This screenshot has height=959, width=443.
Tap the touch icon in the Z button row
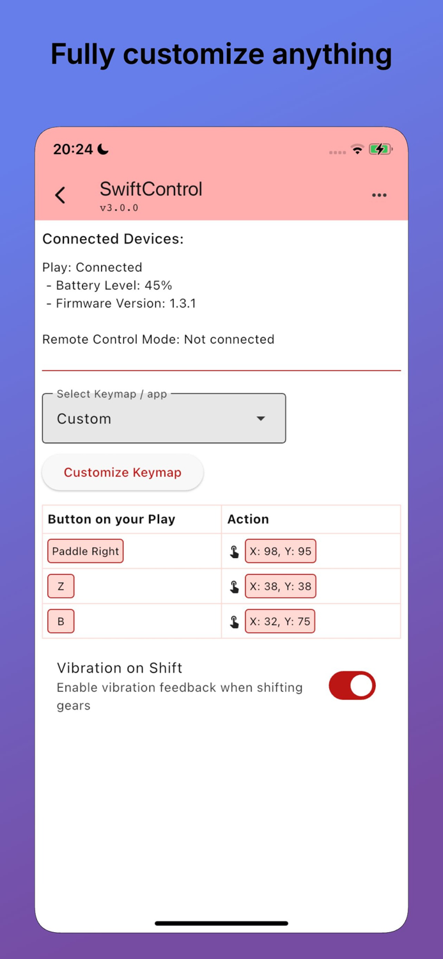click(x=234, y=586)
